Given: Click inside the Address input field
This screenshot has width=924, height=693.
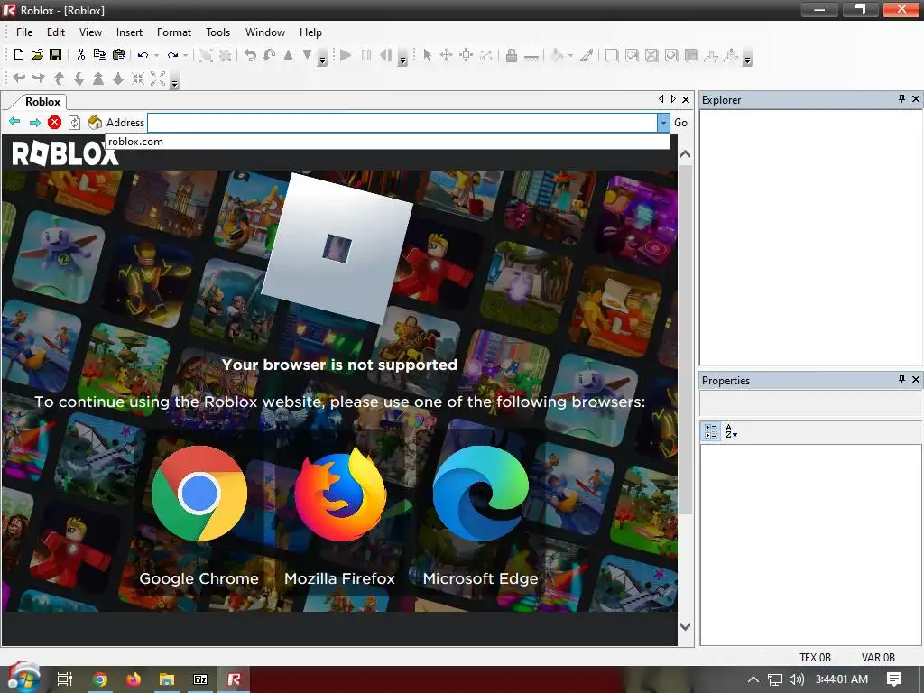Looking at the screenshot, I should [x=402, y=123].
